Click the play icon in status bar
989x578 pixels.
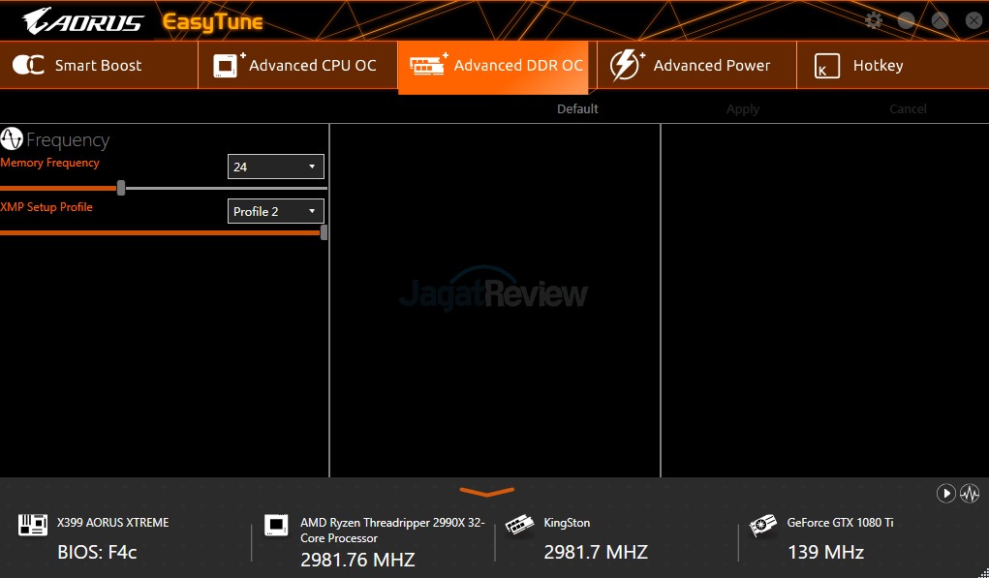click(x=945, y=494)
